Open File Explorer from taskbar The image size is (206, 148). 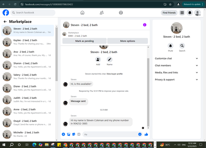47,145
